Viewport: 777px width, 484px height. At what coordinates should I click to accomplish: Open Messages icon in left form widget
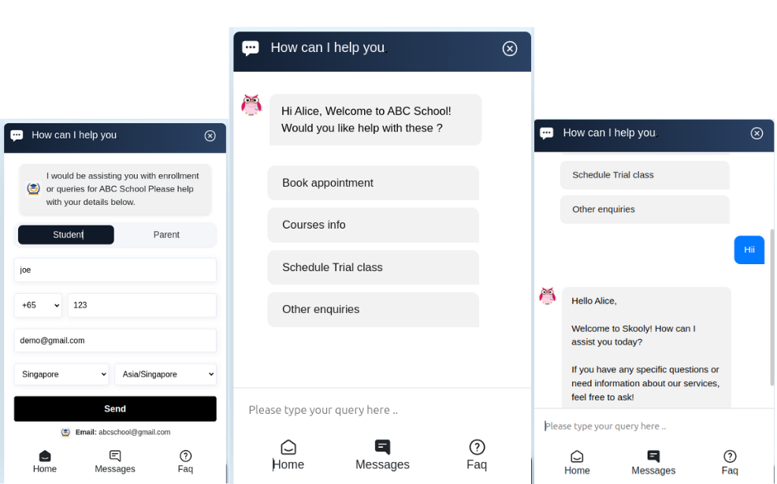[115, 456]
